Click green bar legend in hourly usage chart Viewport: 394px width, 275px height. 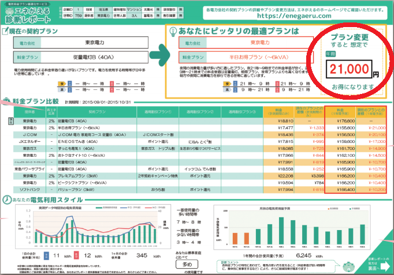click(x=106, y=208)
